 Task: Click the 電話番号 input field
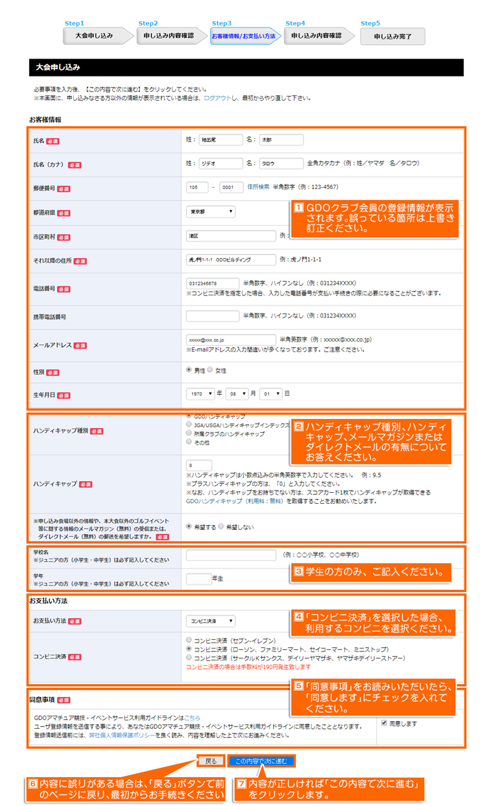click(213, 283)
